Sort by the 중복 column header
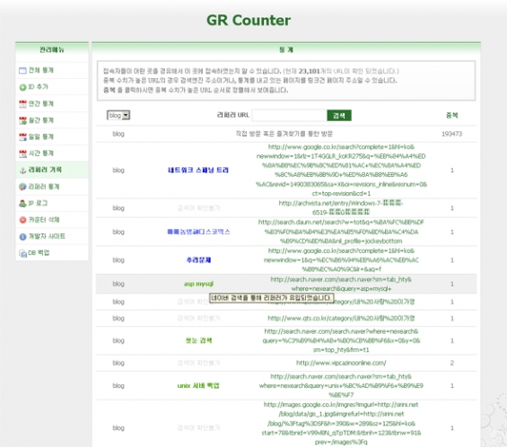Viewport: 507px width, 448px height. (451, 115)
